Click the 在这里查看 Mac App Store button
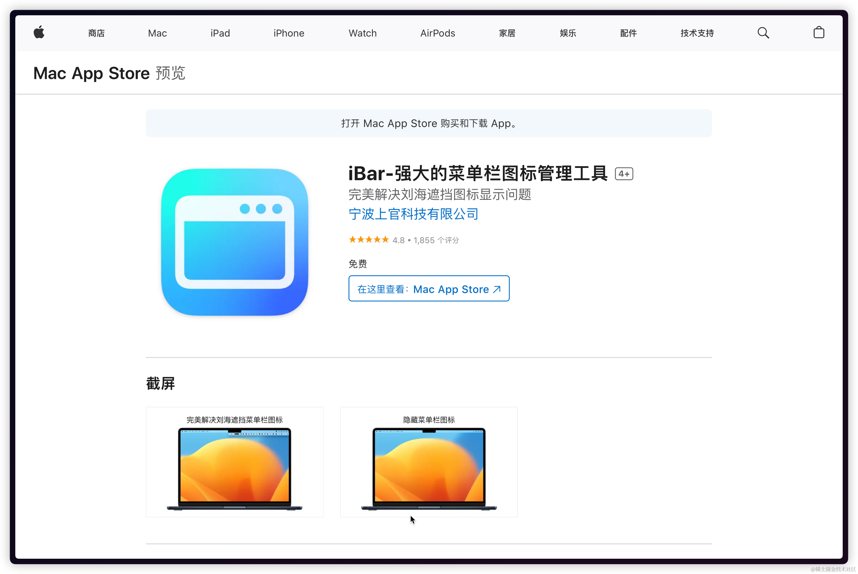The width and height of the screenshot is (858, 574). [x=428, y=289]
